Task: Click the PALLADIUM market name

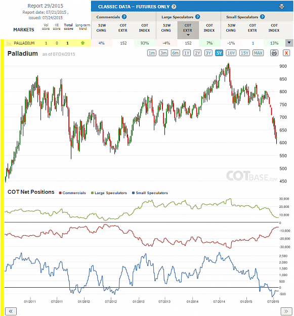Action: [24, 43]
